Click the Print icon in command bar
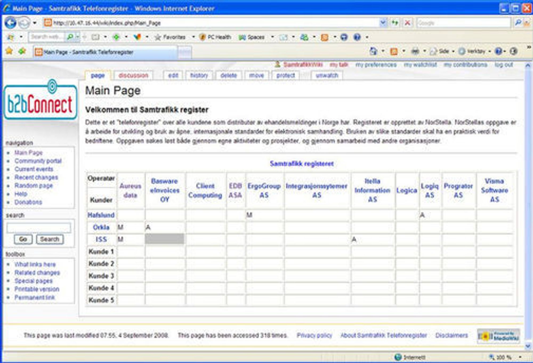This screenshot has height=363, width=533. click(x=415, y=51)
